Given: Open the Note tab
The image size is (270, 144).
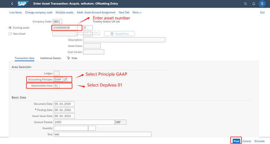Looking at the screenshot, I should (x=72, y=58).
